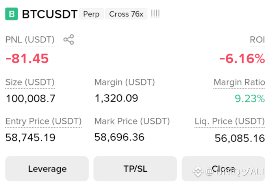The width and height of the screenshot is (267, 182).
Task: Open the TP/SL settings button
Action: click(135, 169)
